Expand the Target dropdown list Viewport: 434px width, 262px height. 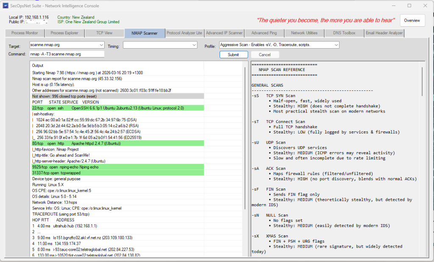(101, 45)
